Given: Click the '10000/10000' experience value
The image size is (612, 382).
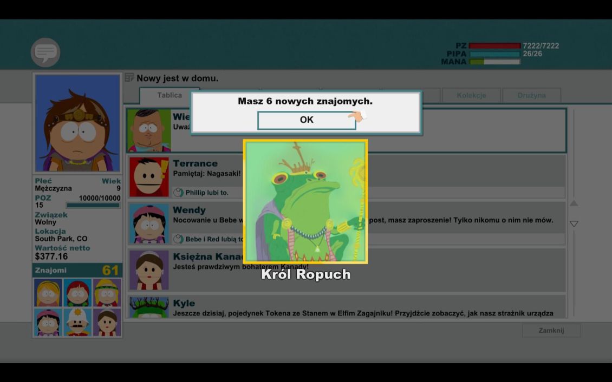Looking at the screenshot, I should (100, 198).
